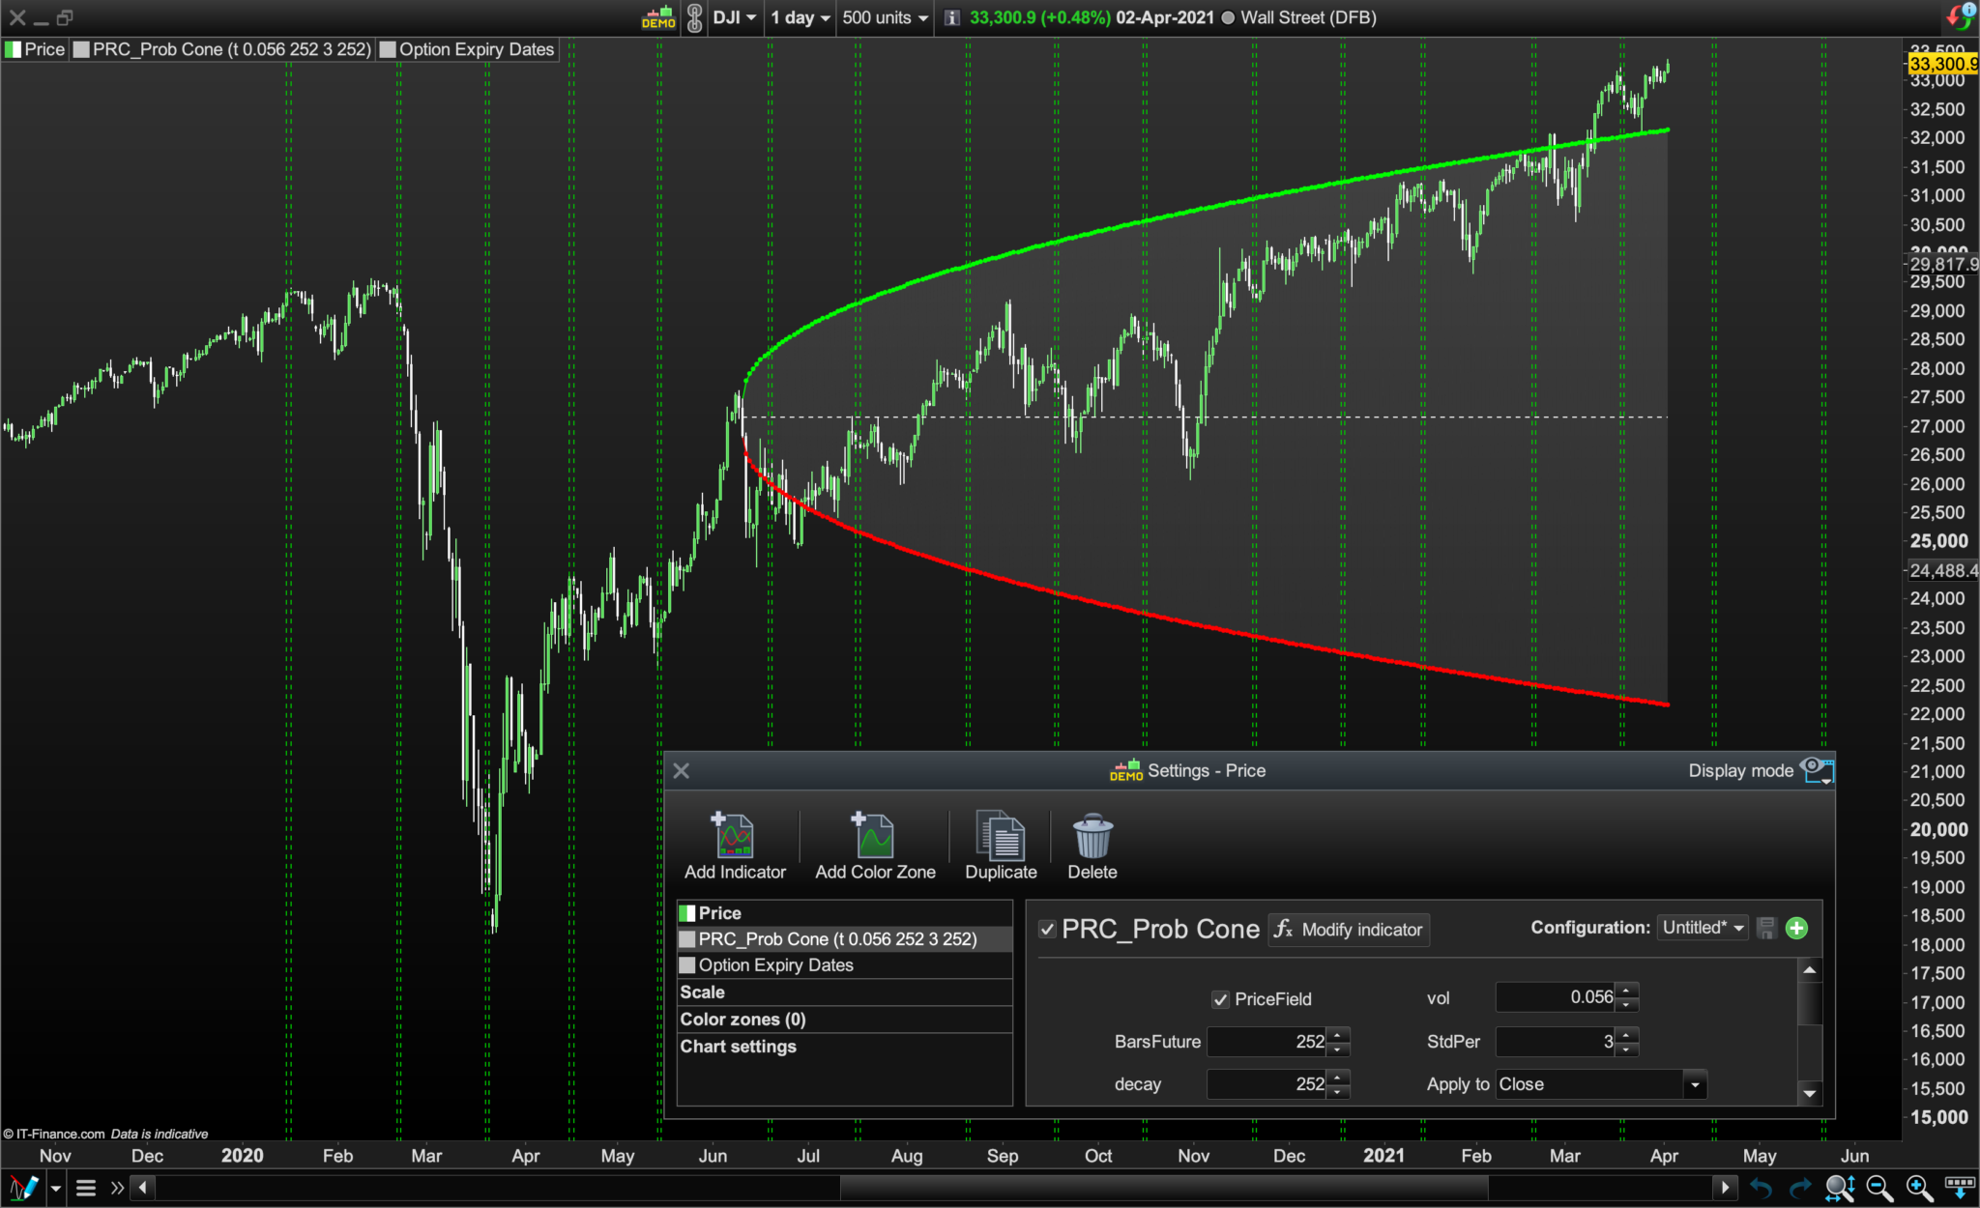The width and height of the screenshot is (1980, 1208).
Task: Open the drawing tools pencil icon
Action: click(23, 1188)
